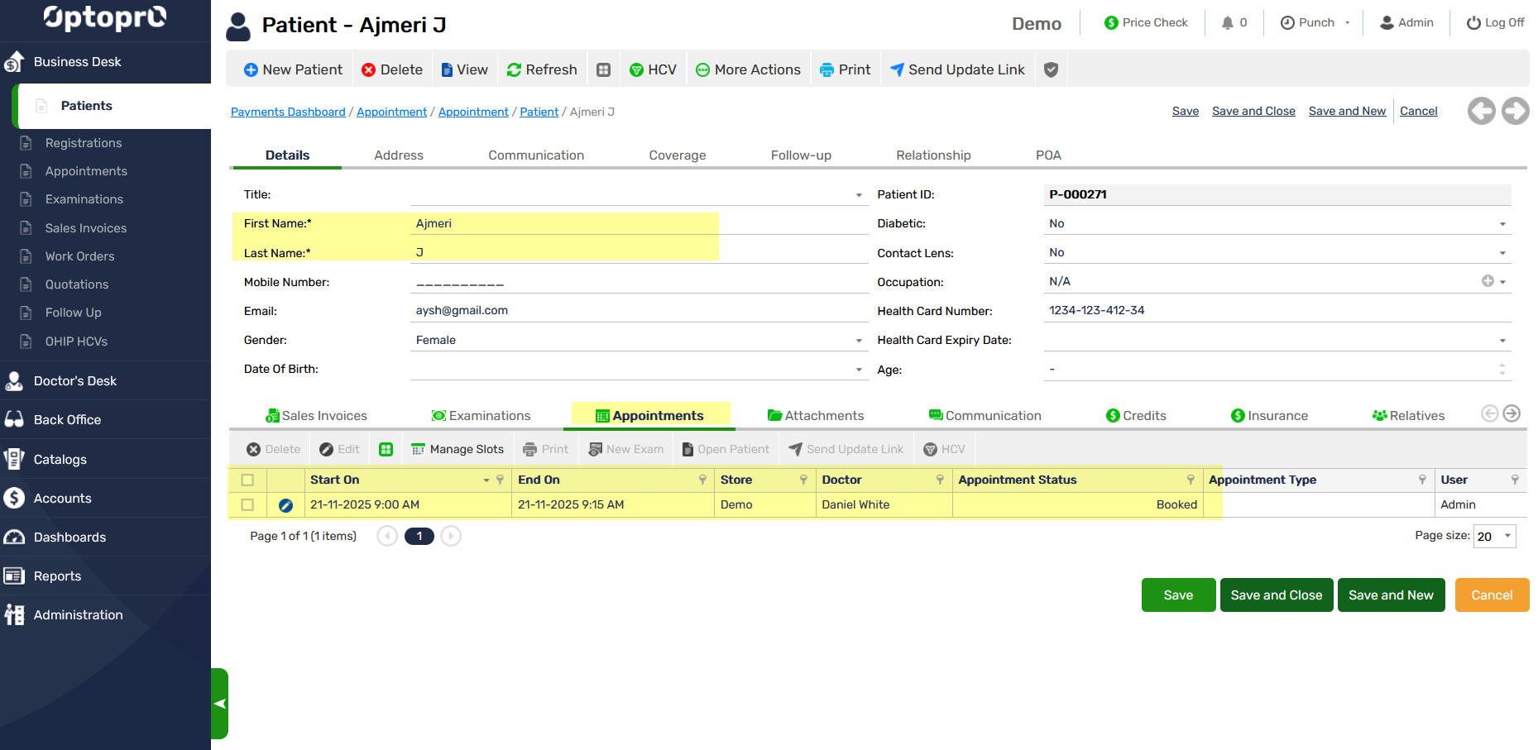This screenshot has width=1538, height=750.
Task: Go to next patient record arrow
Action: (1515, 111)
